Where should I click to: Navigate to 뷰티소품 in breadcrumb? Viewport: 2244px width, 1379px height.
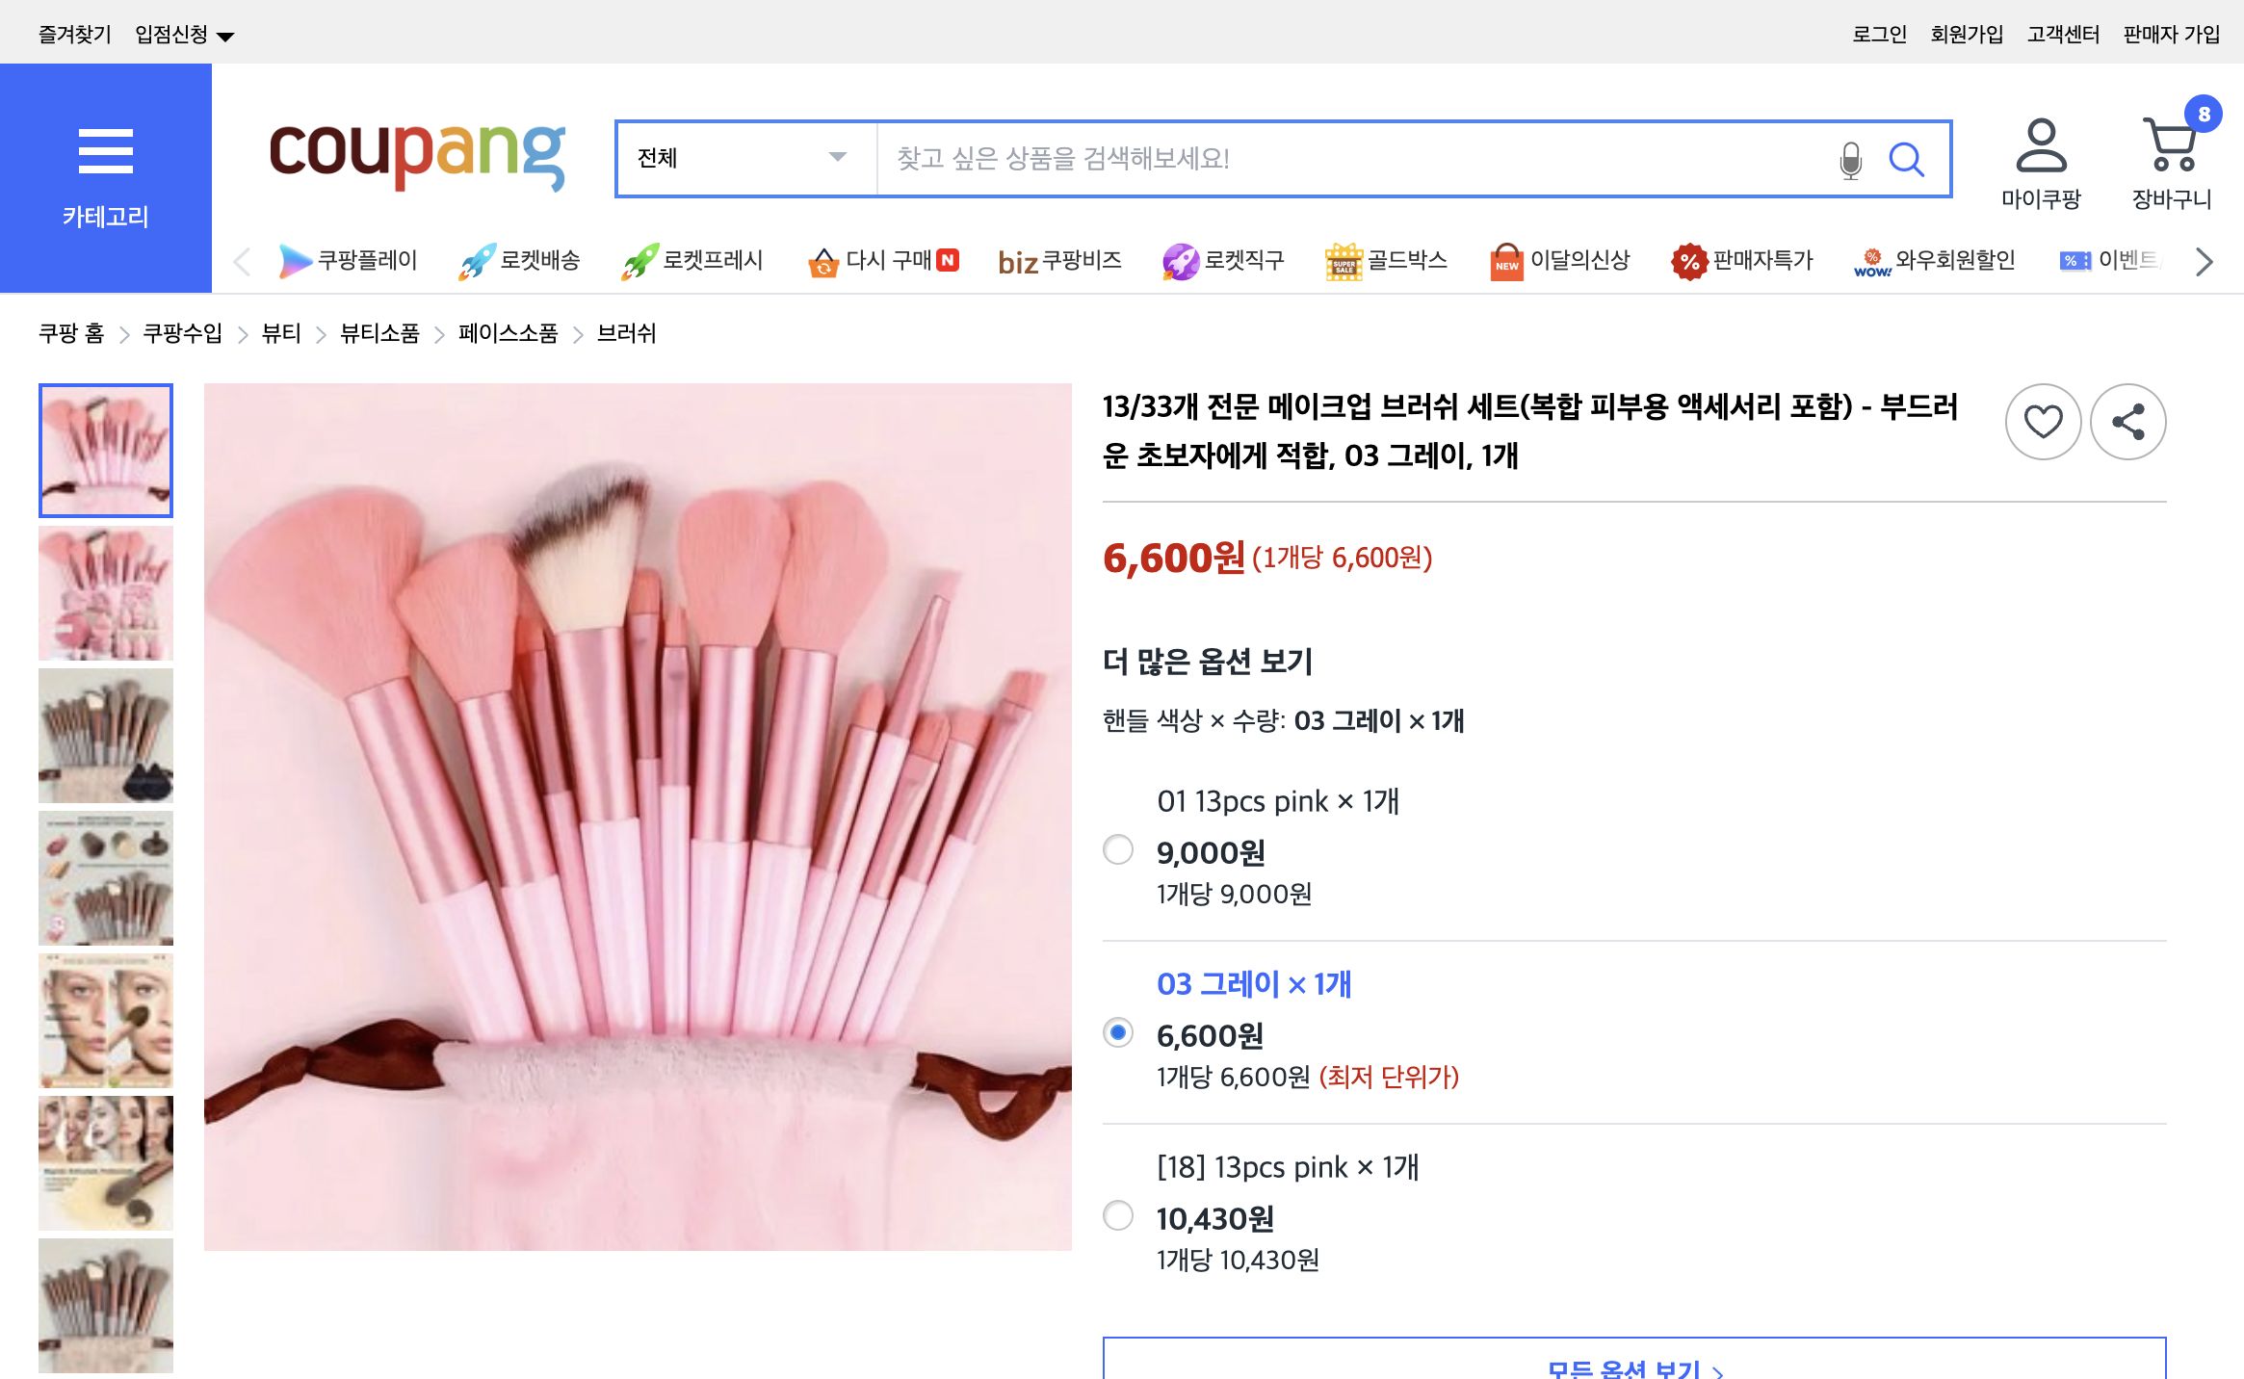point(378,333)
